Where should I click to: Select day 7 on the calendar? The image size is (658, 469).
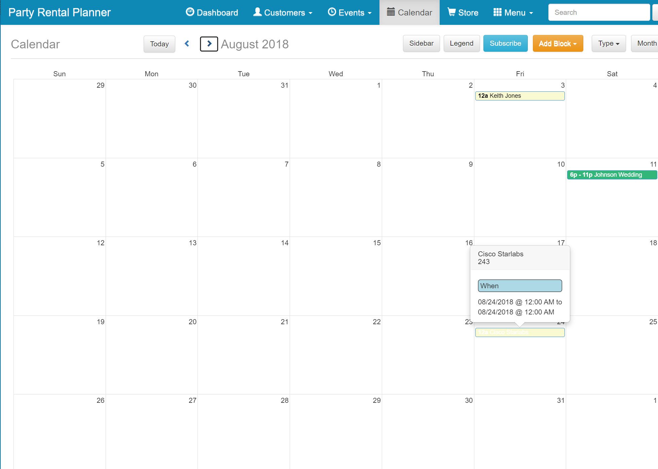coord(287,164)
